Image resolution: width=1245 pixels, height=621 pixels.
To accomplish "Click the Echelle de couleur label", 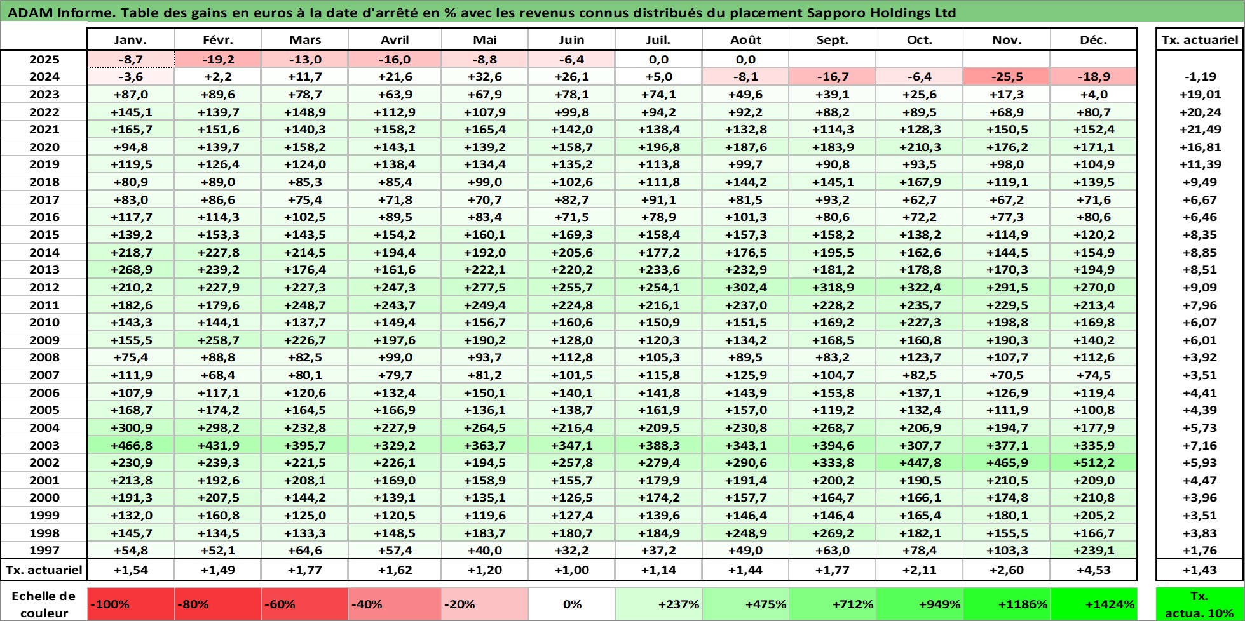I will pyautogui.click(x=44, y=604).
